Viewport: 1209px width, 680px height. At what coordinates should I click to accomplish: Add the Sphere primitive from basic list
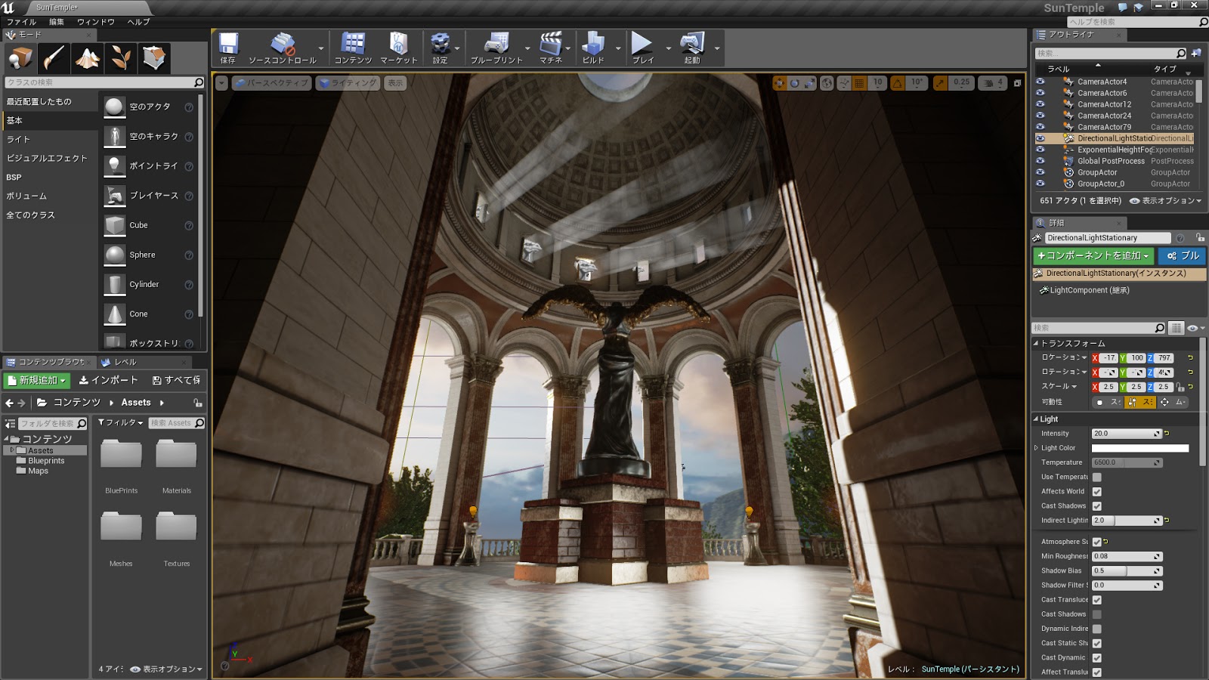point(149,255)
